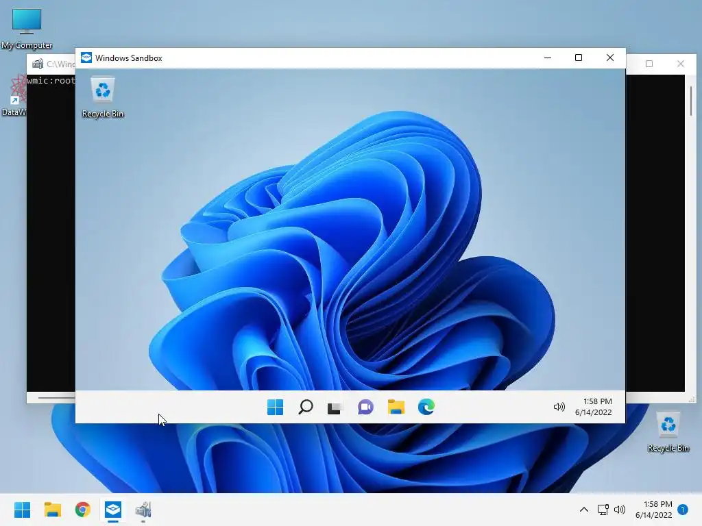This screenshot has height=526, width=702.
Task: Select the DataW desktop shortcut
Action: tap(14, 96)
